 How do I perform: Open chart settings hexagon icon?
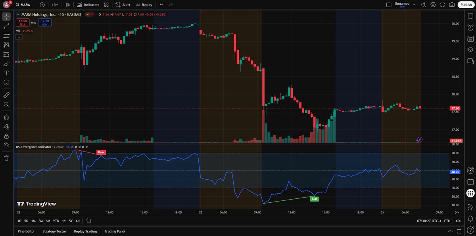[x=433, y=5]
